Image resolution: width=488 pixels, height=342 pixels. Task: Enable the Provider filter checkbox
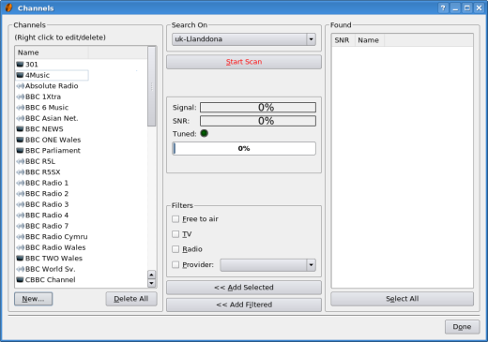(175, 264)
